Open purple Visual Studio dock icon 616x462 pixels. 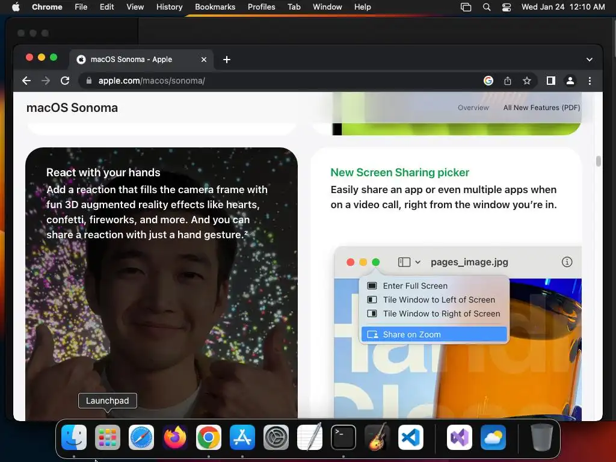point(460,437)
